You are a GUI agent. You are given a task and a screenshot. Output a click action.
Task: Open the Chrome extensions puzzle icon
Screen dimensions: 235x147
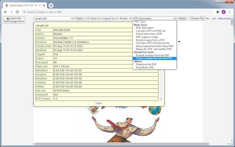tap(217, 12)
